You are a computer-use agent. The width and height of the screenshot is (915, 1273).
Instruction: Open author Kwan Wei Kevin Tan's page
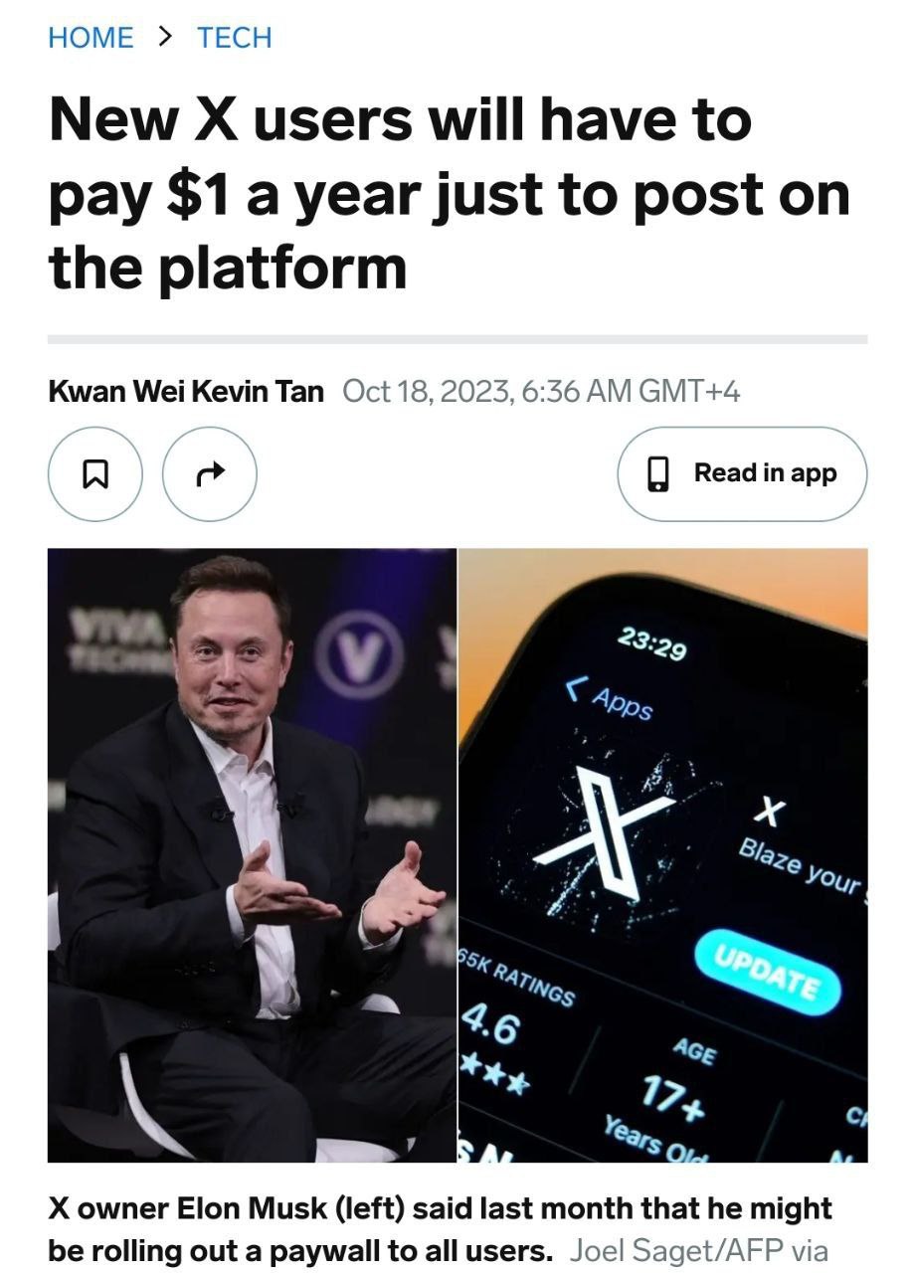(186, 392)
